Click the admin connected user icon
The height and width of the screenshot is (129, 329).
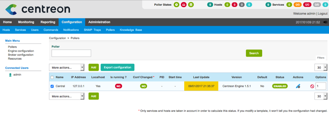point(10,75)
